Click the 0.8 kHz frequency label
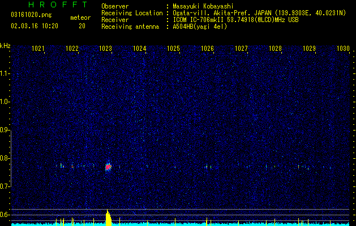This screenshot has width=356, height=226. coord(5,158)
